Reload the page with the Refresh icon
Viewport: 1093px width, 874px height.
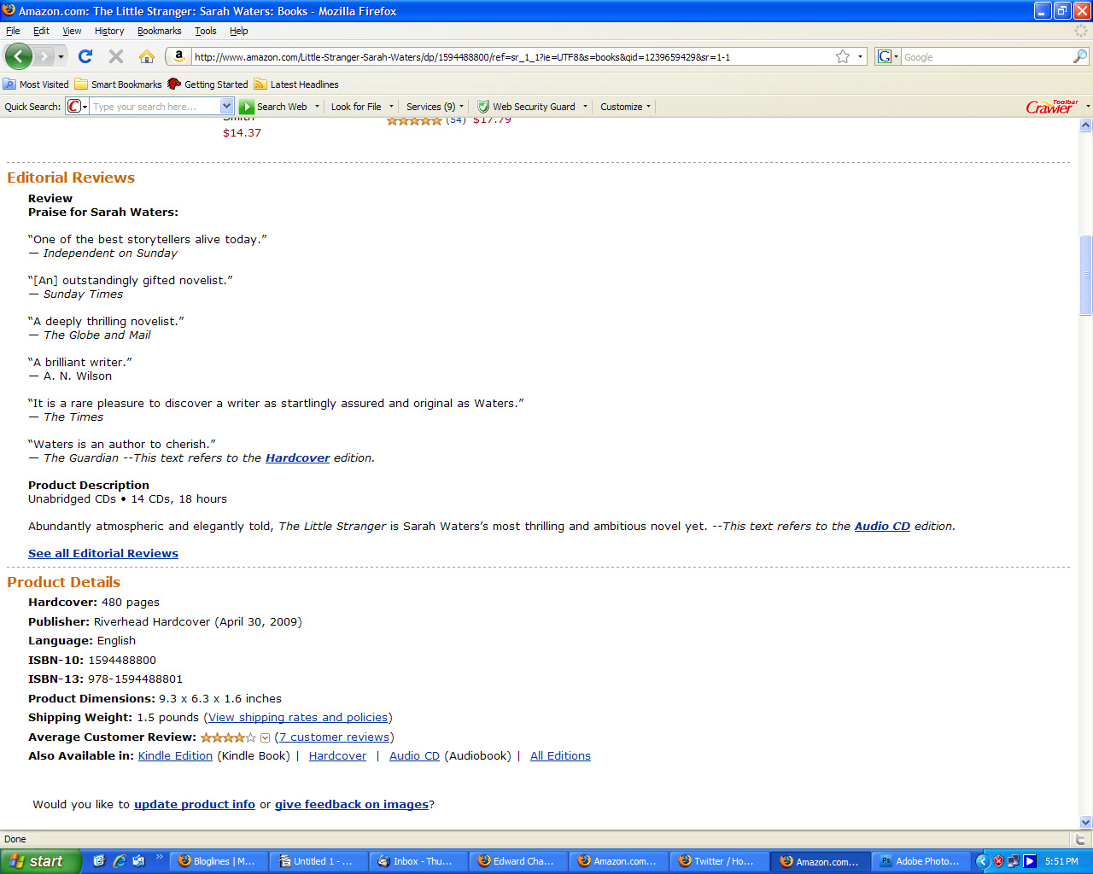pos(85,56)
